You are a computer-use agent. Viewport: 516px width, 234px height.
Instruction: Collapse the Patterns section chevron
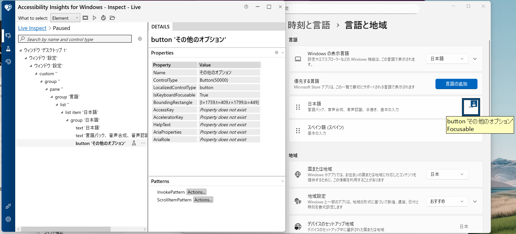[x=282, y=181]
